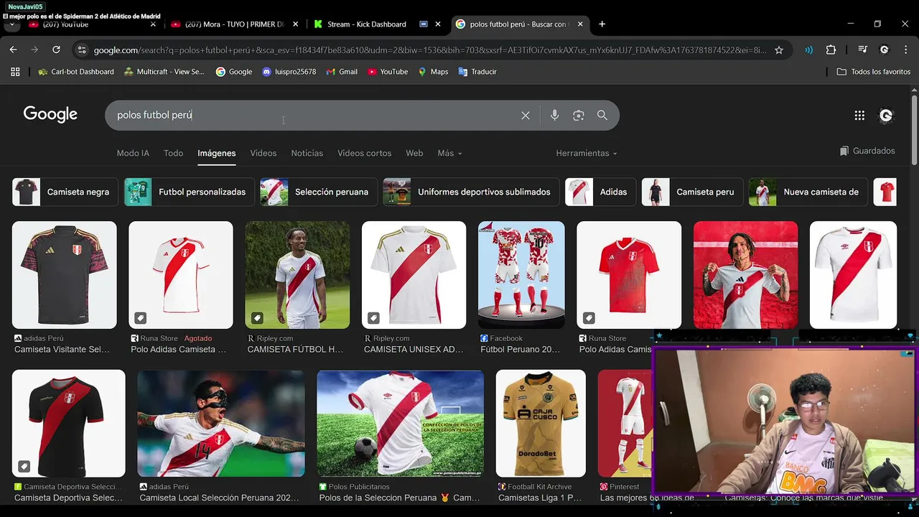Open the site information icon in address bar
919x517 pixels.
[81, 50]
